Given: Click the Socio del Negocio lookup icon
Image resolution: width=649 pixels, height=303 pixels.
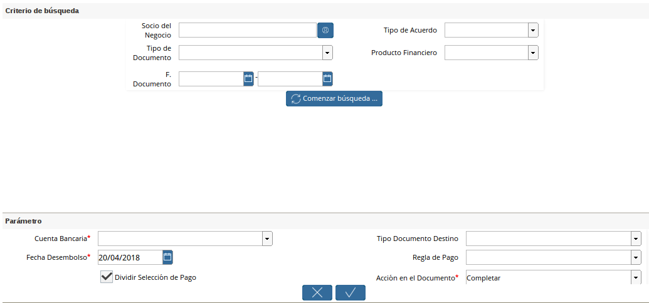Looking at the screenshot, I should point(325,30).
